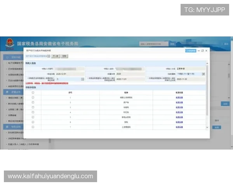Click the exit link at top right of header
The image size is (233, 186).
tap(226, 44)
